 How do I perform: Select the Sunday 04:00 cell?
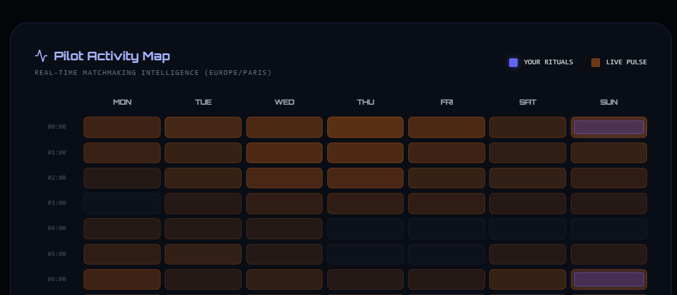pos(609,229)
